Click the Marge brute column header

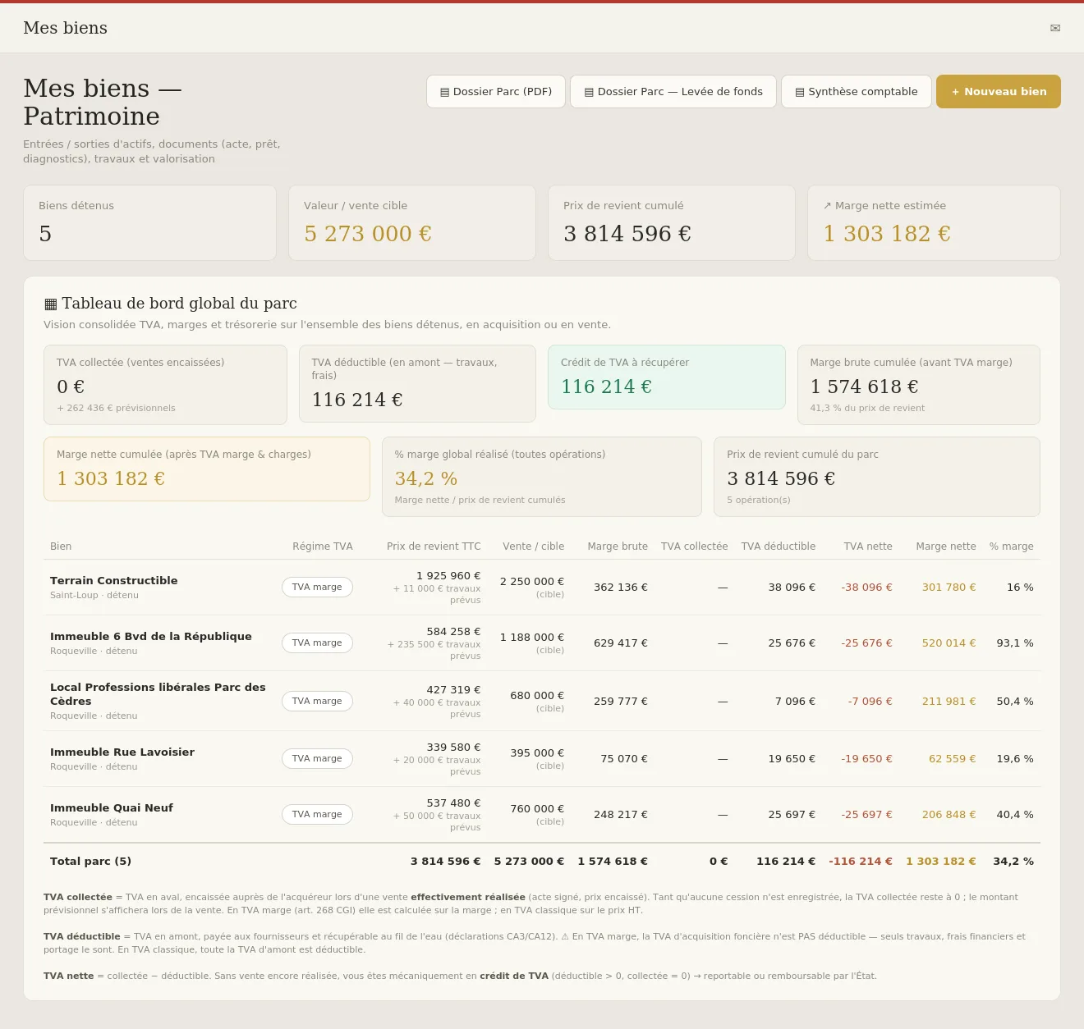[x=618, y=547]
